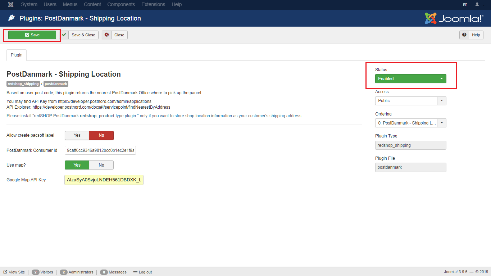
Task: Click the Google Map API Key field
Action: (104, 180)
